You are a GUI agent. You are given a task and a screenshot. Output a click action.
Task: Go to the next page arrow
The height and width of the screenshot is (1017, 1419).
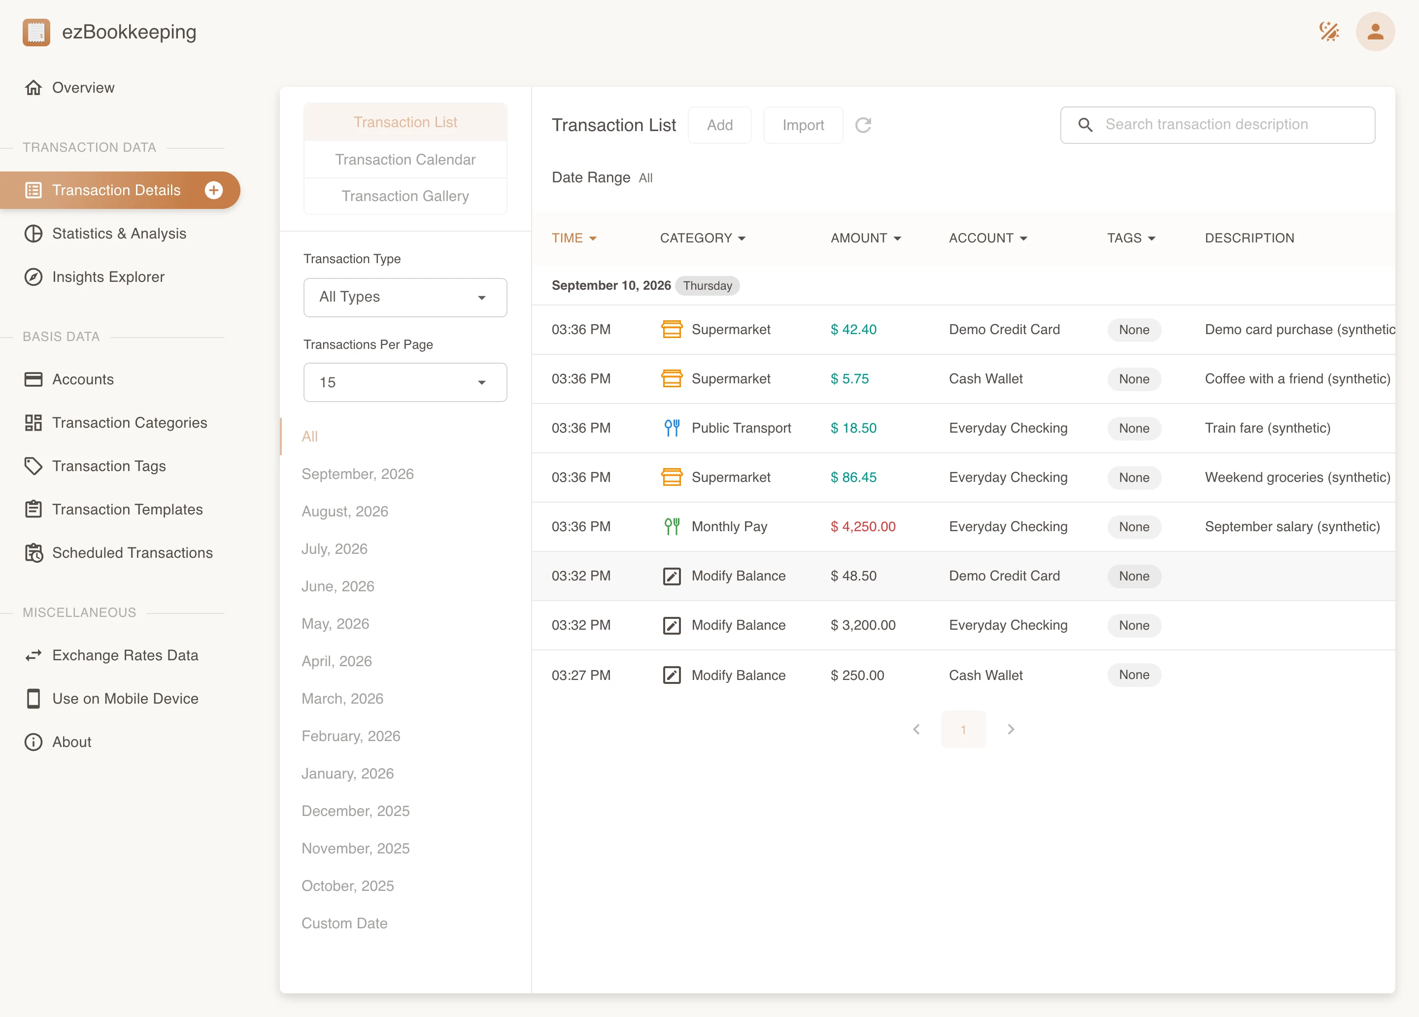click(1011, 729)
